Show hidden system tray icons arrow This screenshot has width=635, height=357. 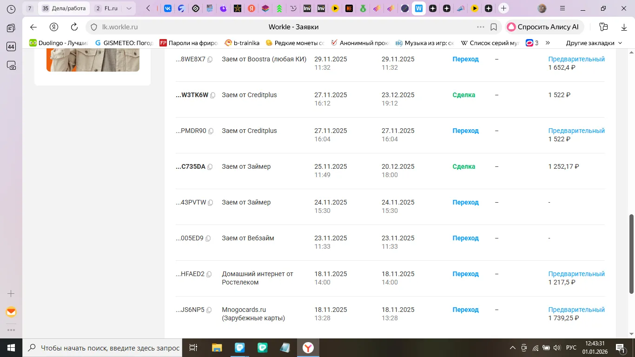click(513, 348)
